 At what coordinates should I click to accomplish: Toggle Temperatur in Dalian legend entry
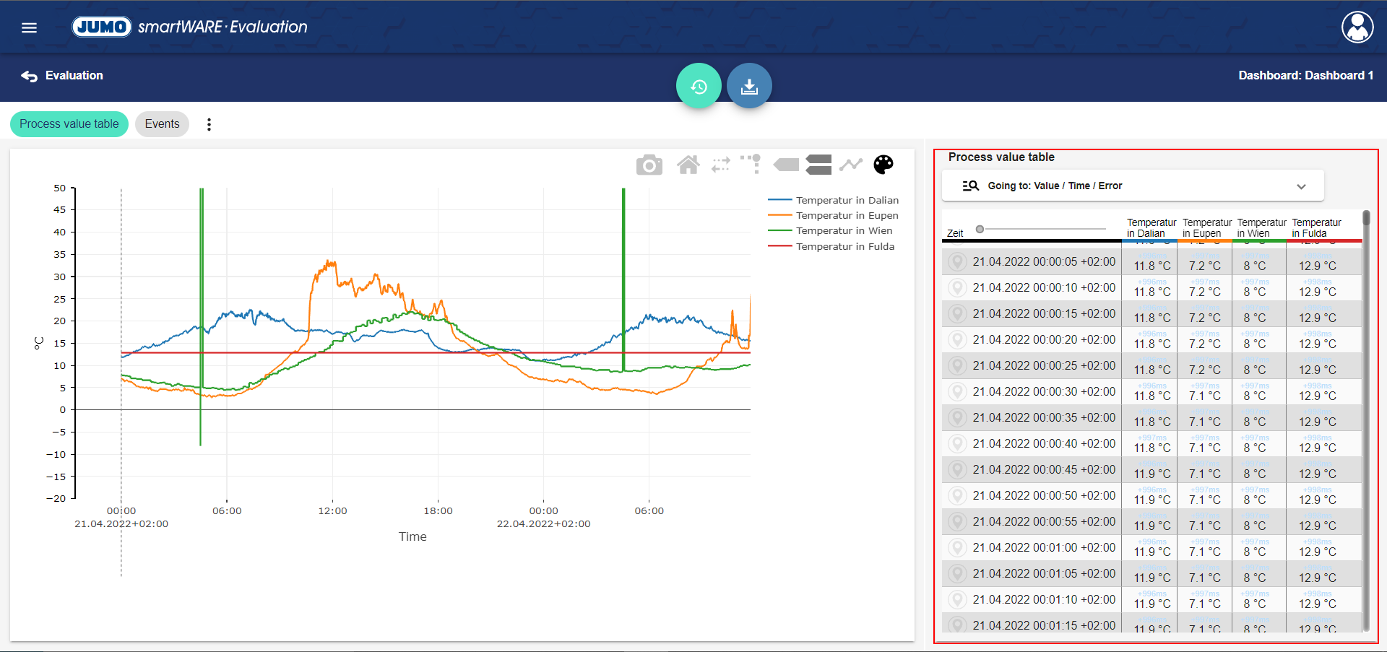click(847, 200)
